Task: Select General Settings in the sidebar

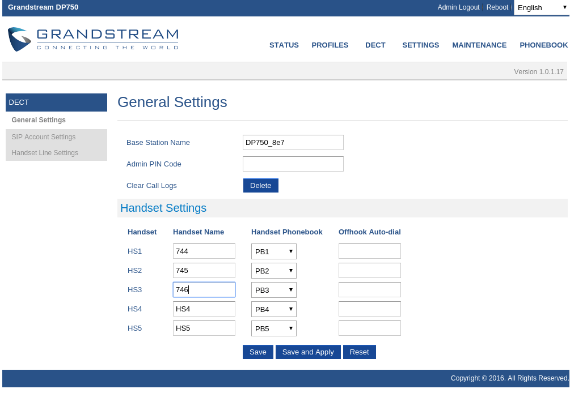Action: (x=39, y=120)
